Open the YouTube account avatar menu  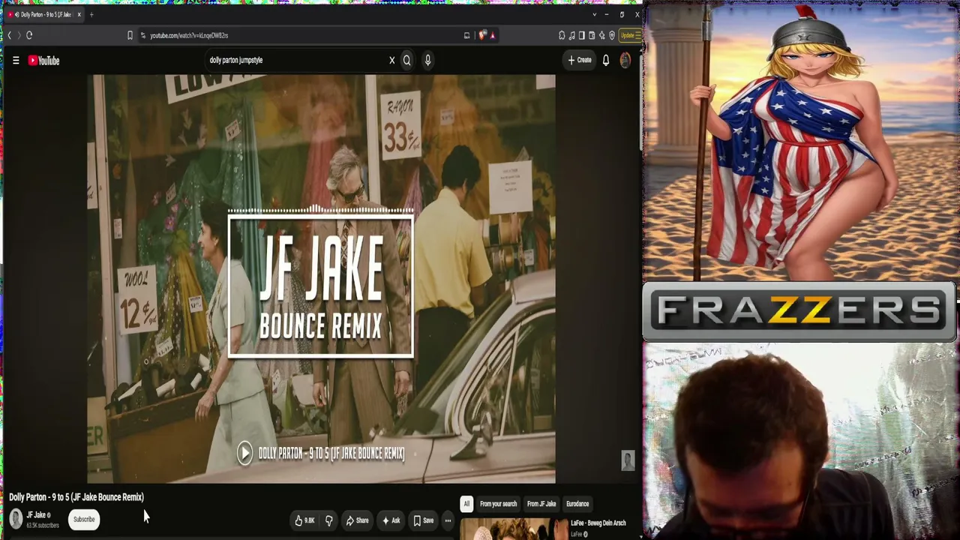[625, 61]
